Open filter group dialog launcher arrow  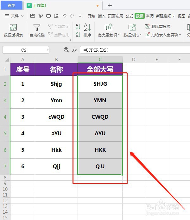tap(70, 40)
